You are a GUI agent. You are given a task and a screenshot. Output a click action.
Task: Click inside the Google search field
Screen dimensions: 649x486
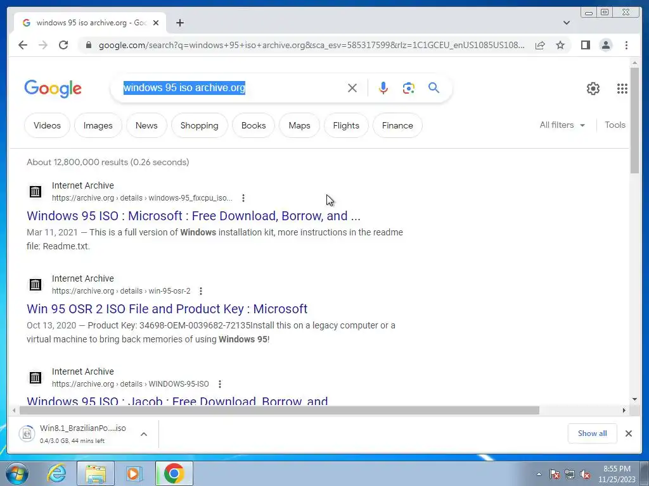tap(232, 88)
